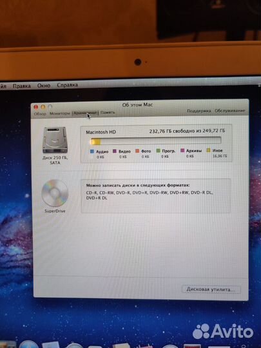Image resolution: width=261 pixels, height=348 pixels.
Task: Click the blue Аудио legend swatch
Action: [92, 151]
